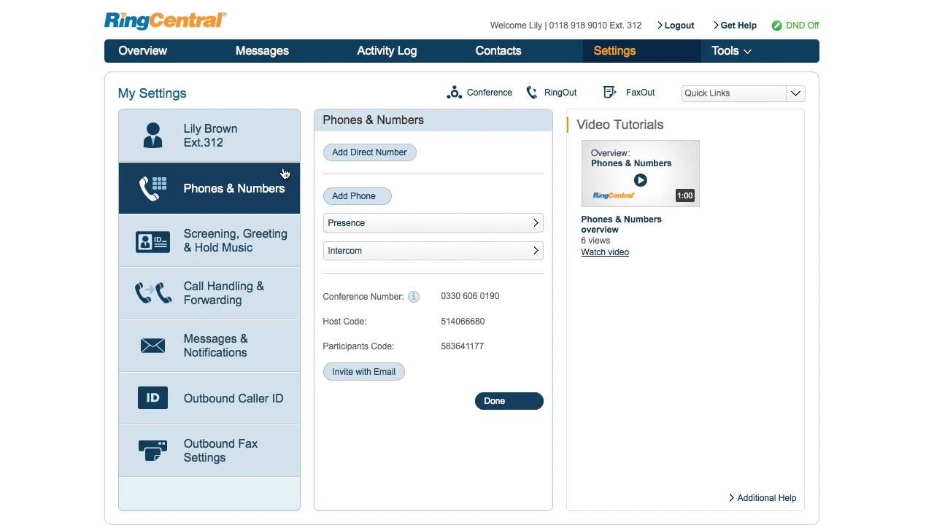This screenshot has width=934, height=525.
Task: Open the Get Help link
Action: point(735,26)
